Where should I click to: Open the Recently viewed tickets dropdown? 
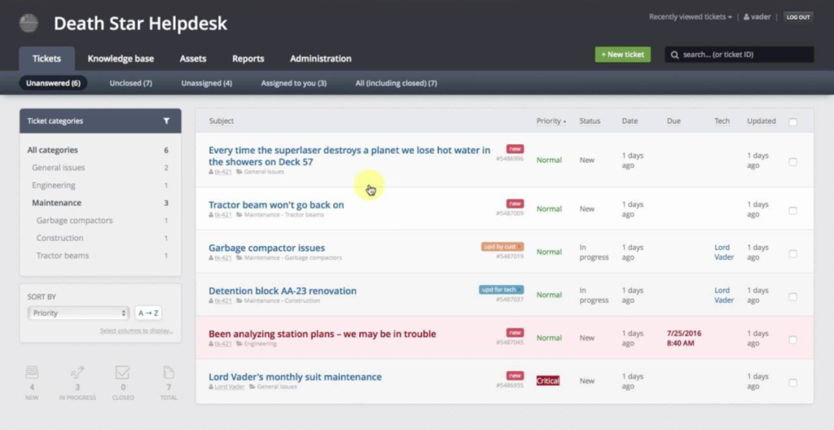(x=690, y=17)
